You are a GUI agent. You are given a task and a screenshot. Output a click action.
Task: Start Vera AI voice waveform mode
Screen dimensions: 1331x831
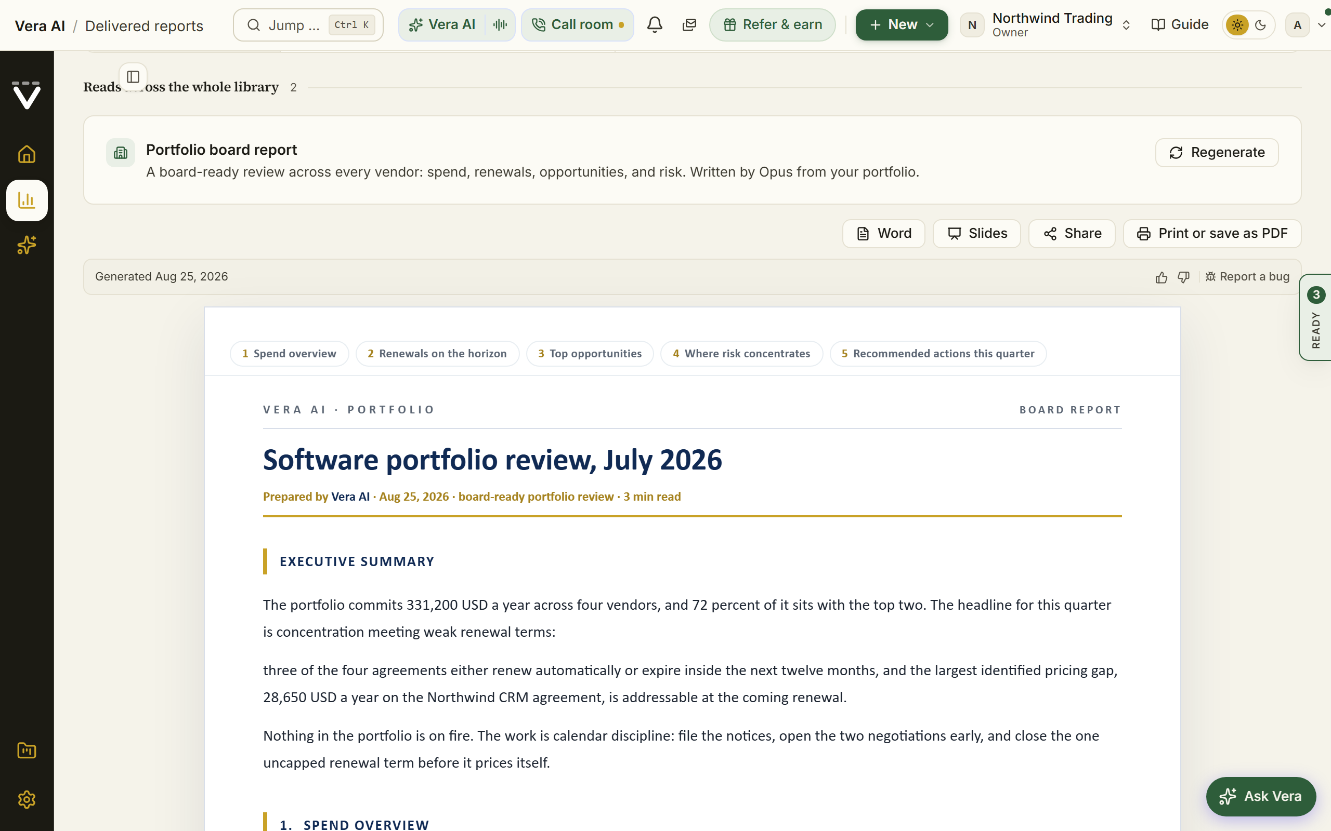[x=500, y=25]
